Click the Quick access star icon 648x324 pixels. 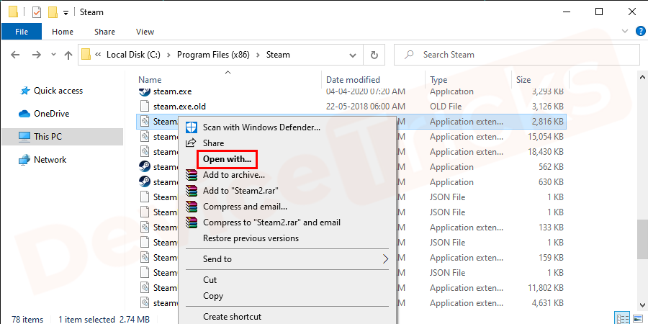point(24,91)
